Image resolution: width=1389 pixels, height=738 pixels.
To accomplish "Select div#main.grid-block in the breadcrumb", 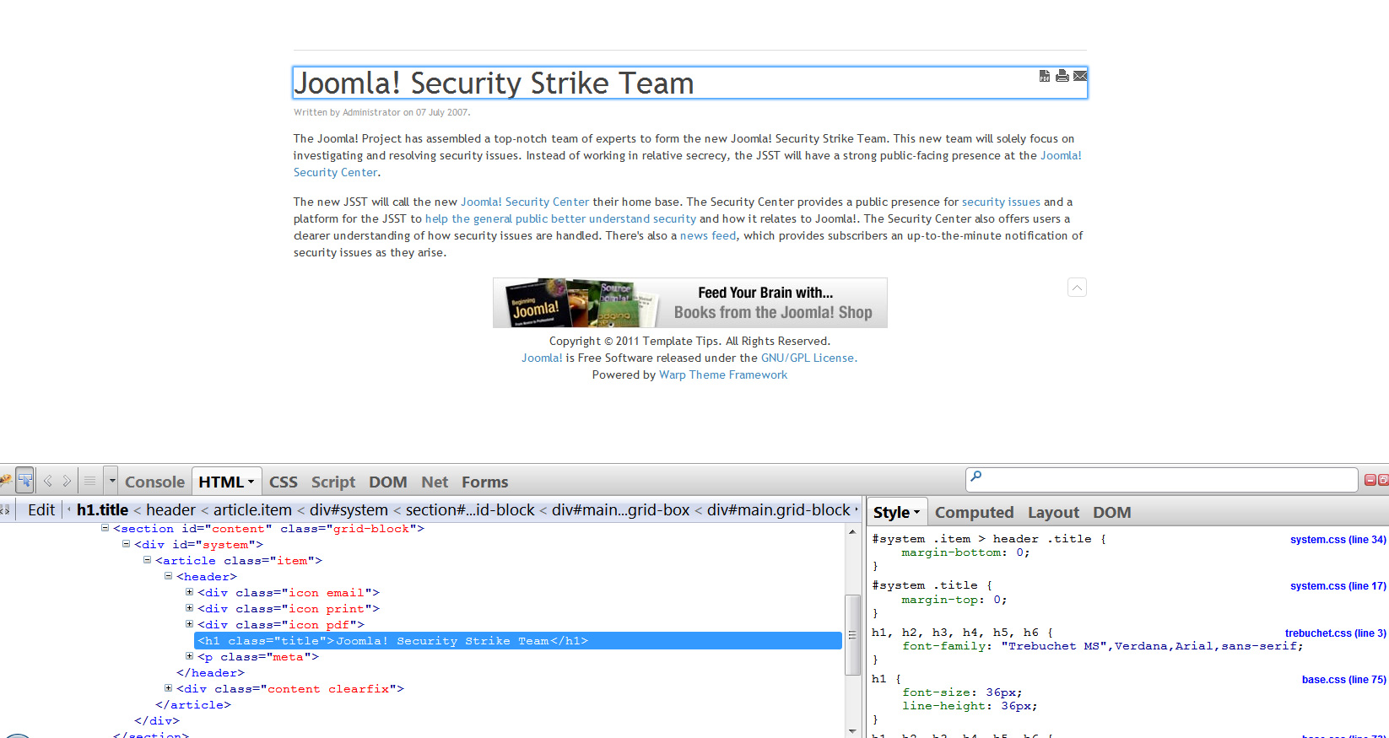I will tap(778, 509).
